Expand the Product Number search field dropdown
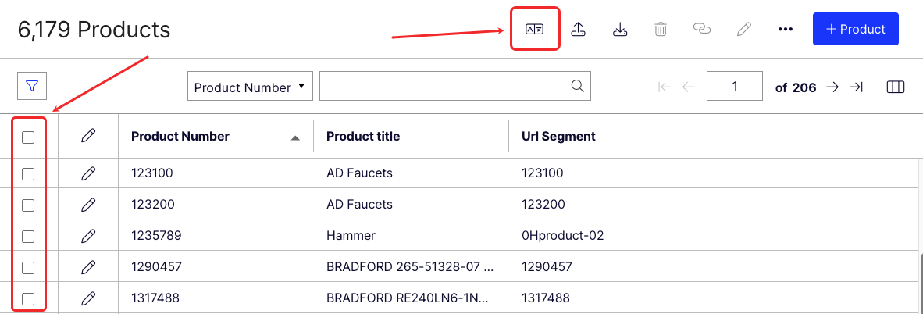The width and height of the screenshot is (923, 314). pos(250,87)
